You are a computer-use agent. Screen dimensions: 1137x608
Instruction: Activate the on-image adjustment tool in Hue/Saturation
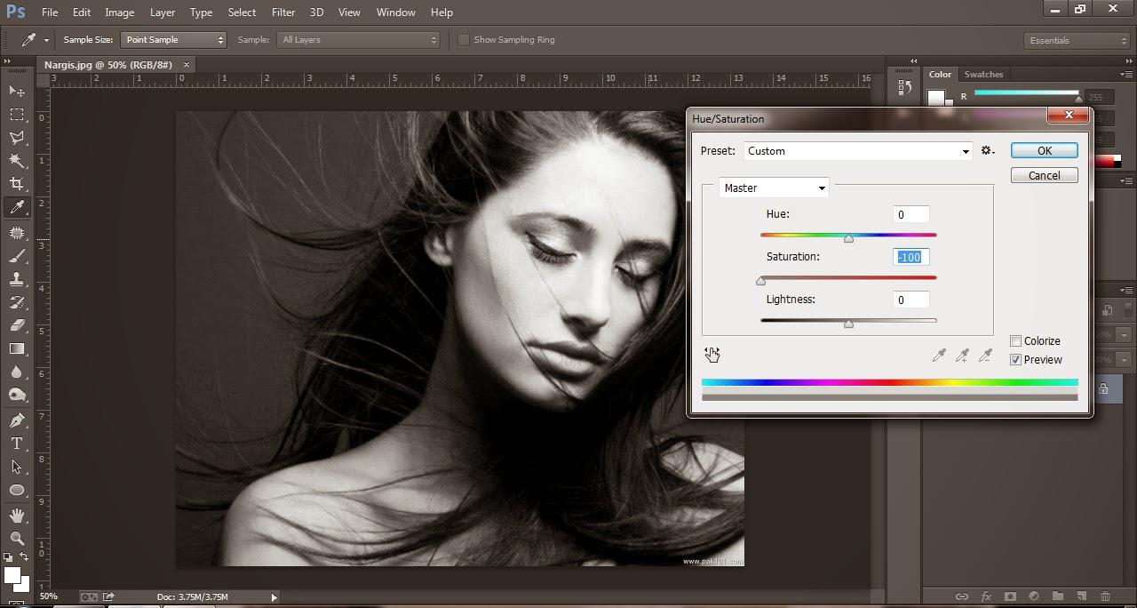click(712, 354)
